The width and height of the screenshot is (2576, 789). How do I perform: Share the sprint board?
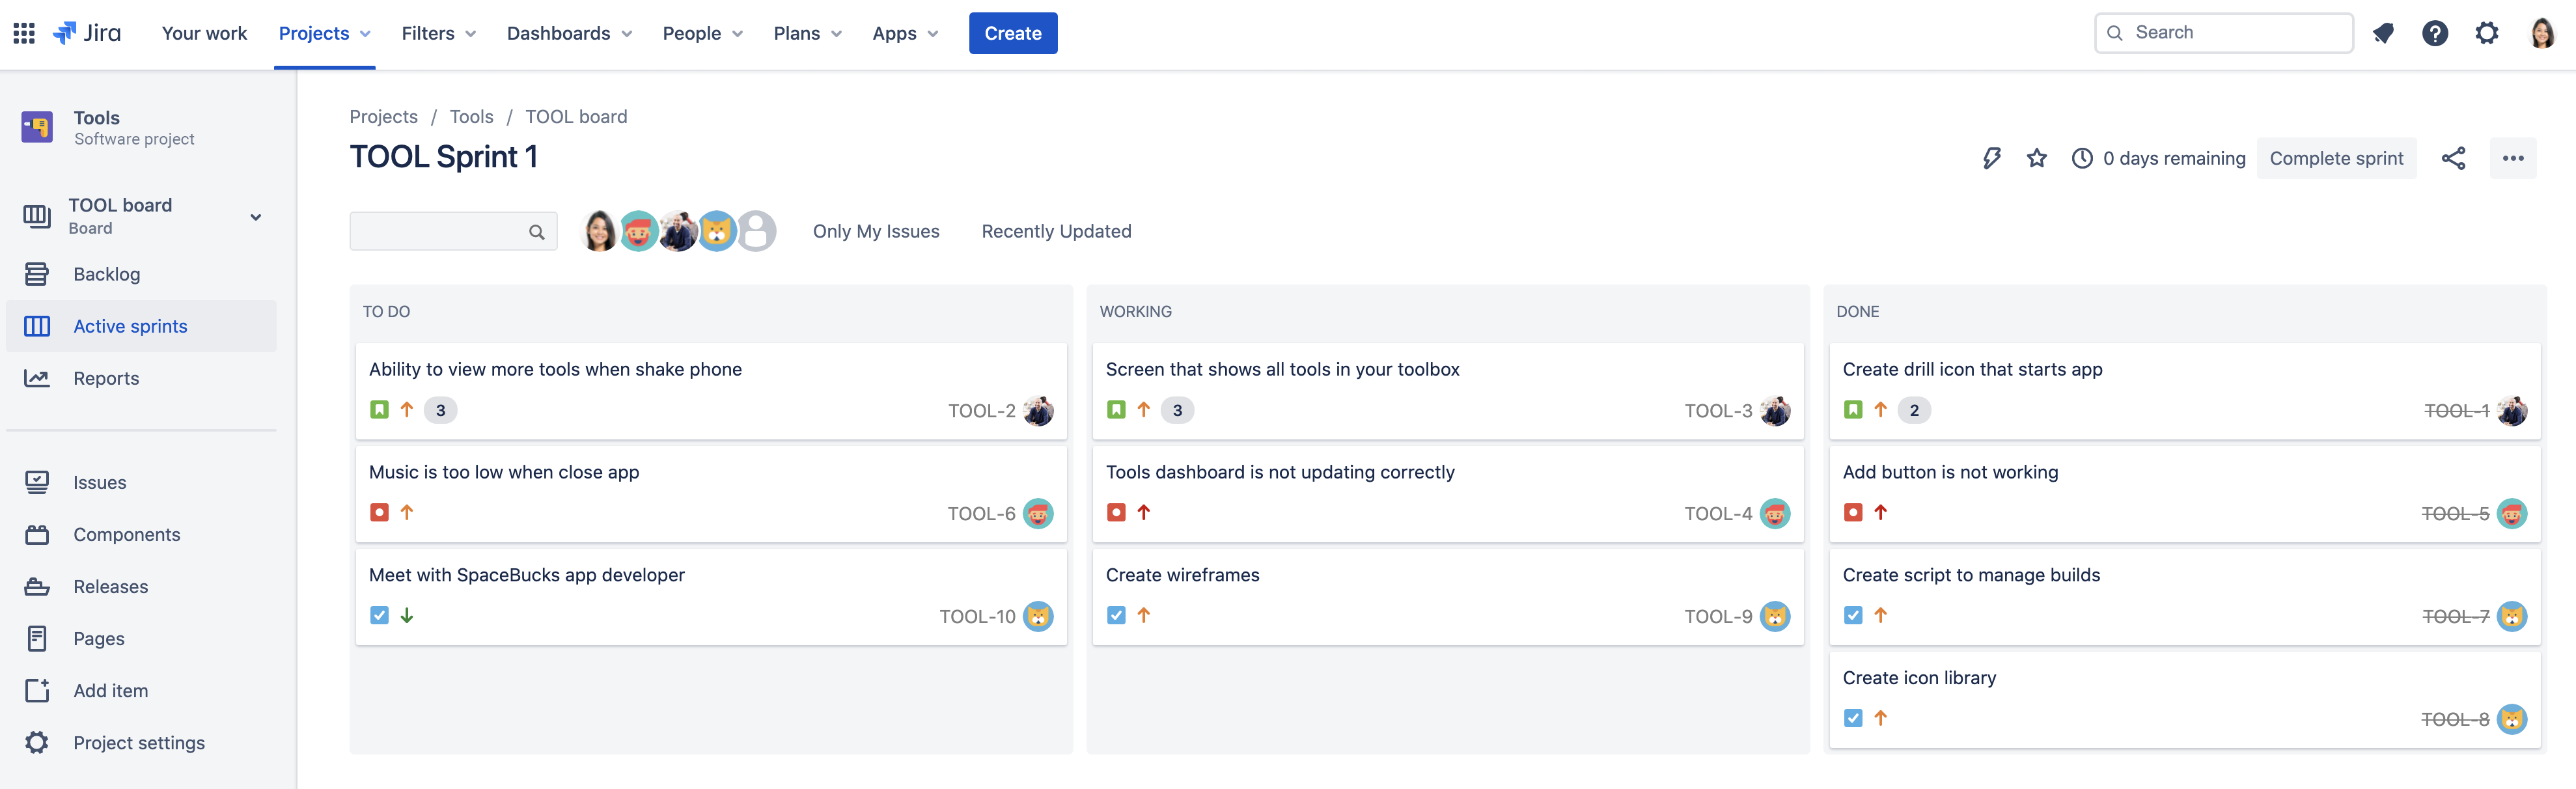point(2455,158)
